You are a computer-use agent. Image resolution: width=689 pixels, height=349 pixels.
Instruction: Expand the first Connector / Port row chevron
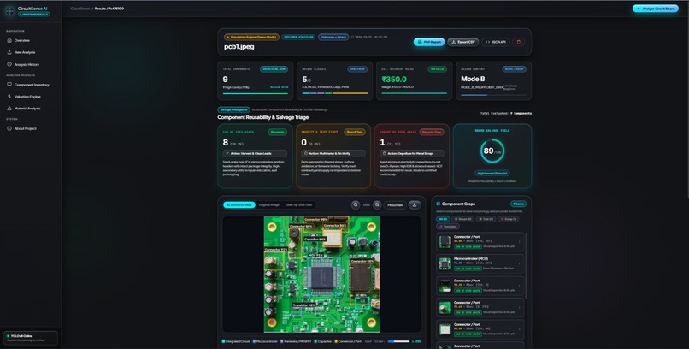click(520, 241)
